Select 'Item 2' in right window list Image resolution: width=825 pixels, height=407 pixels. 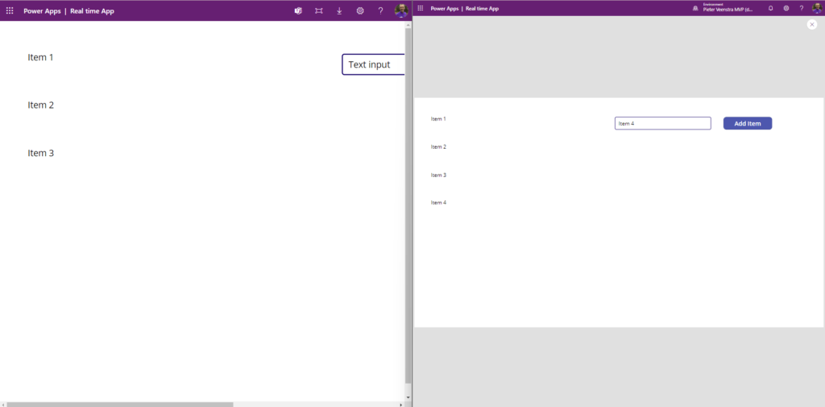[438, 146]
